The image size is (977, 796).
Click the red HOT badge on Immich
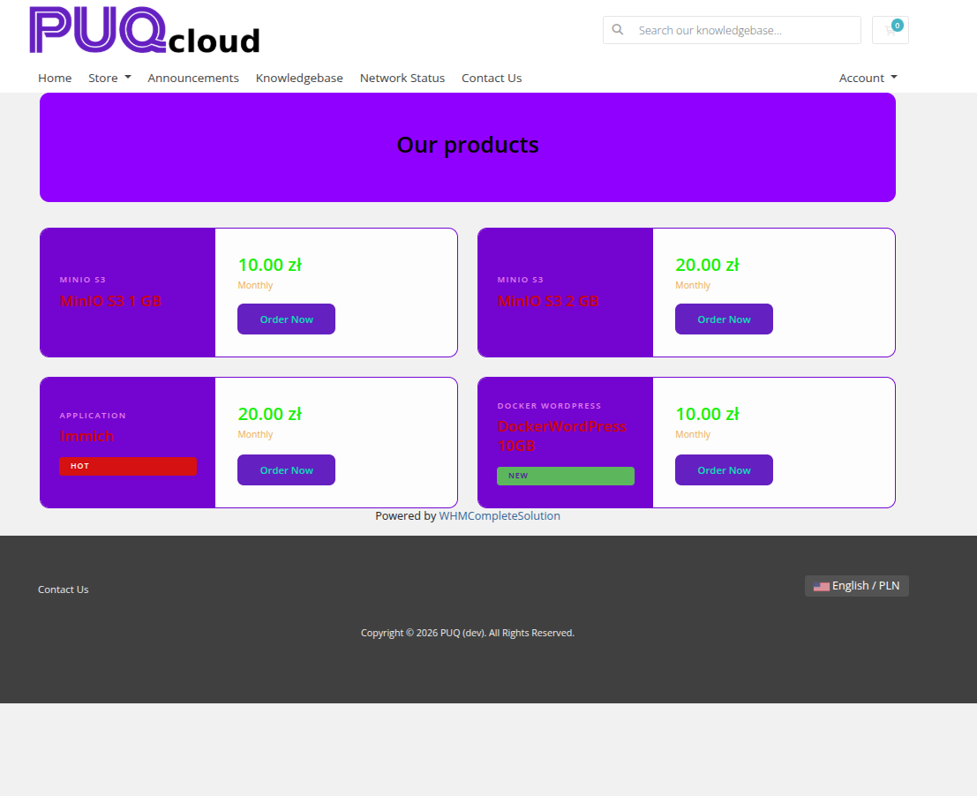tap(128, 466)
